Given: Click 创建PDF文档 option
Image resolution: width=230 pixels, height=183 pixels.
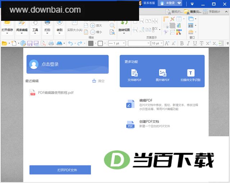Looking at the screenshot, I should [x=148, y=124].
